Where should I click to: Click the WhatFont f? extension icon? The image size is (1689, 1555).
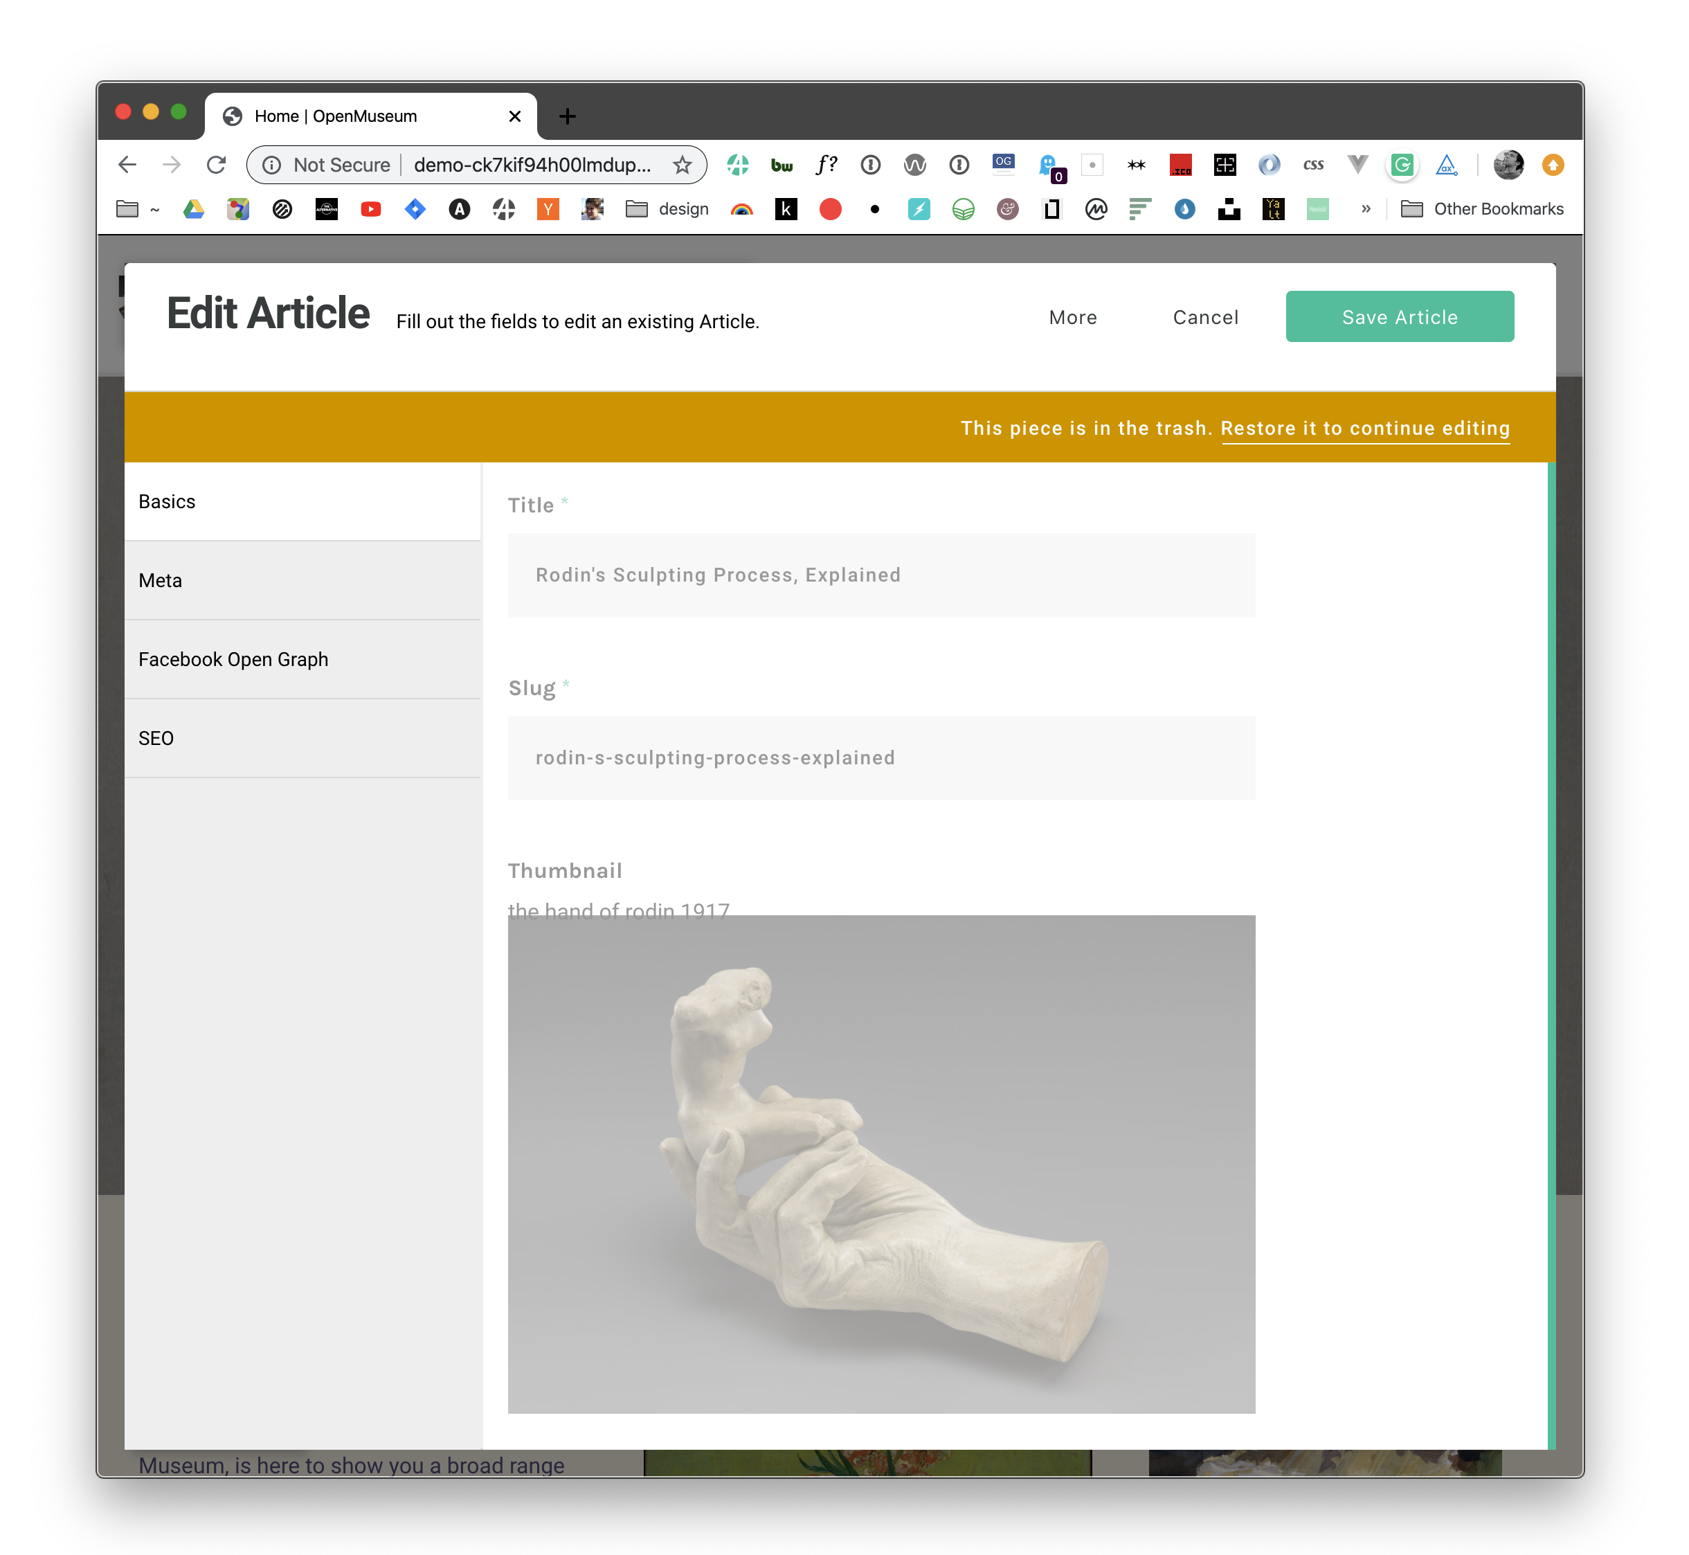click(826, 165)
